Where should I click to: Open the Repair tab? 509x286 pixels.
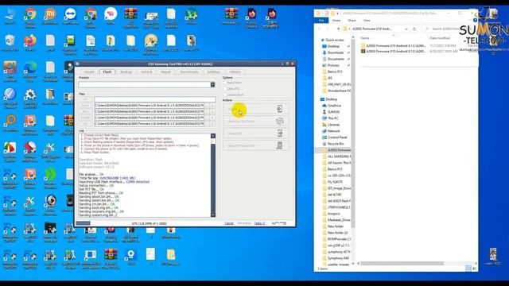tap(165, 71)
